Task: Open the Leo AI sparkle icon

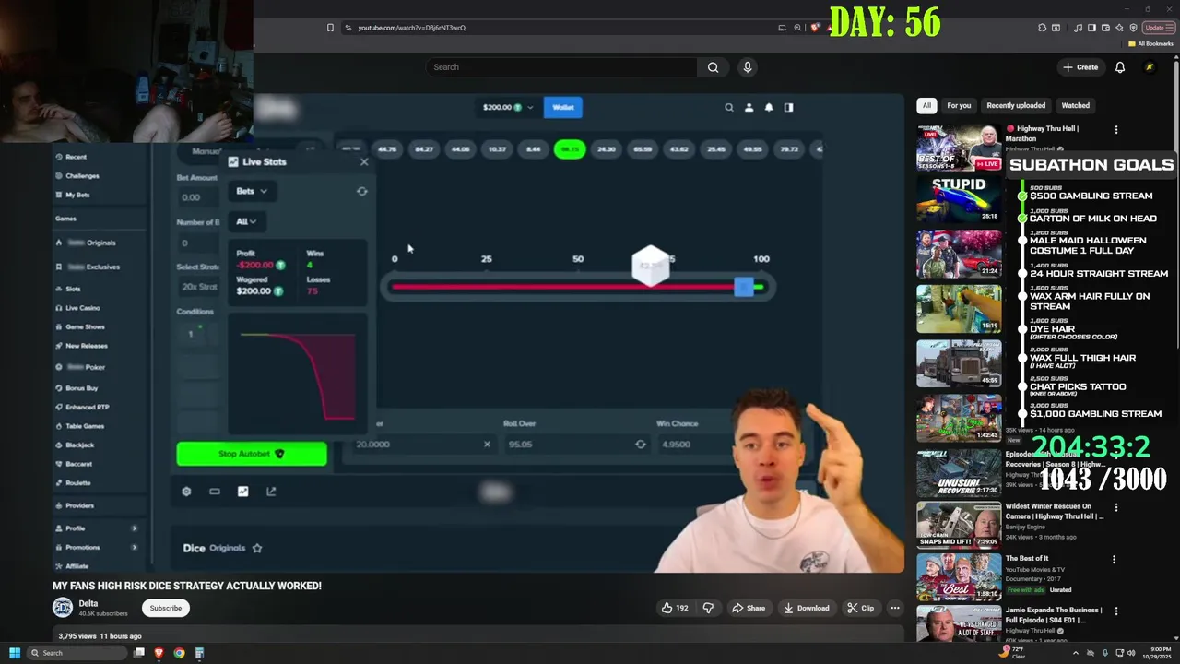Action: click(1120, 28)
